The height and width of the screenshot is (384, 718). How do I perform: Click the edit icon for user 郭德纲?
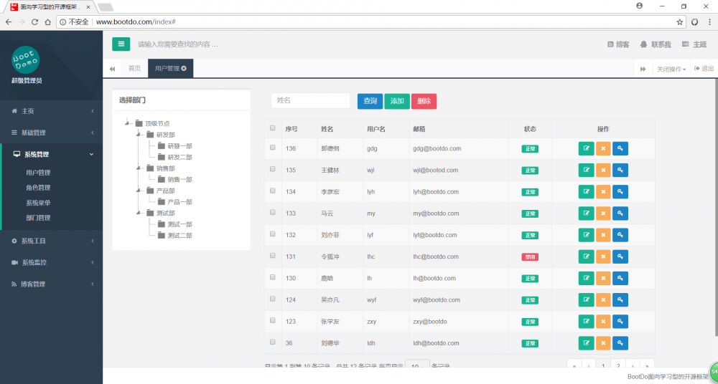[586, 148]
